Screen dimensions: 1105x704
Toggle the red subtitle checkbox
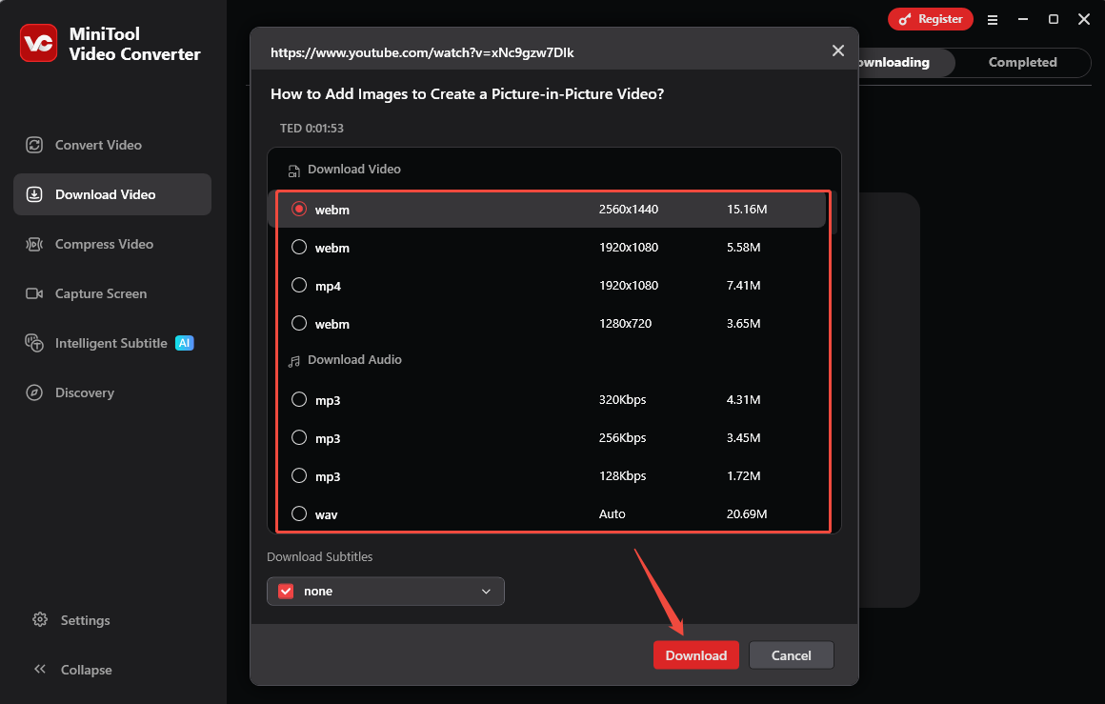[284, 591]
